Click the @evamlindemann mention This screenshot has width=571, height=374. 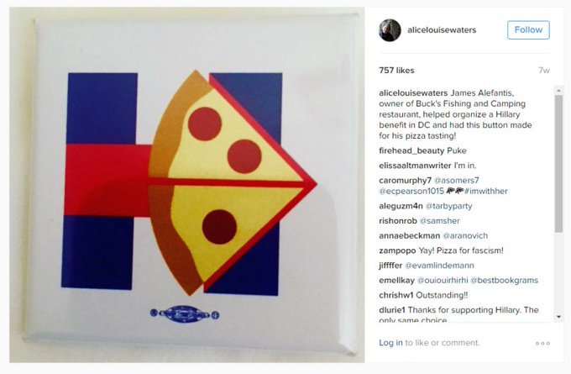[439, 266]
